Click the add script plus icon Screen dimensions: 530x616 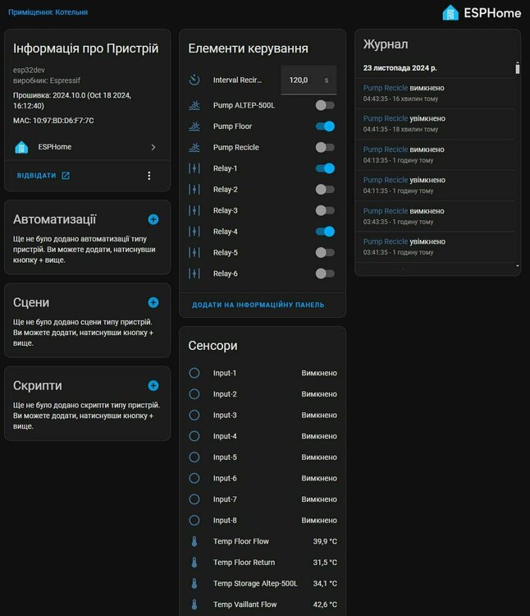click(153, 385)
